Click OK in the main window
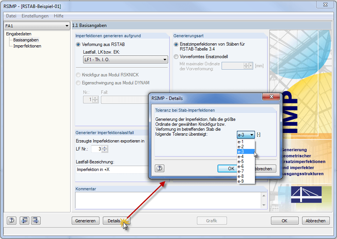The height and width of the screenshot is (239, 337). pos(285,221)
